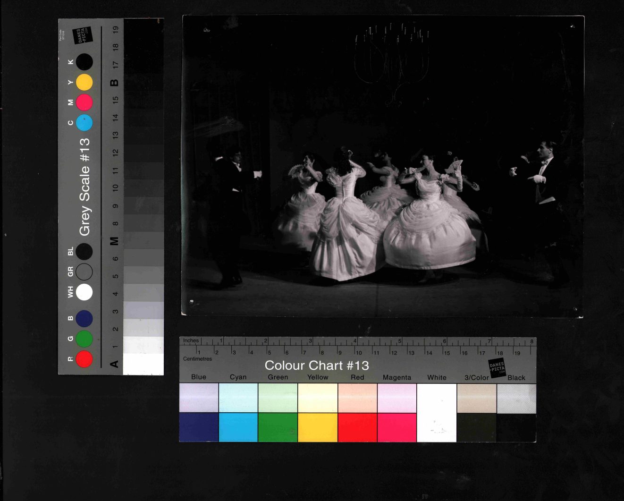The width and height of the screenshot is (624, 501).
Task: Click the chandelier in the photograph
Action: tap(392, 61)
